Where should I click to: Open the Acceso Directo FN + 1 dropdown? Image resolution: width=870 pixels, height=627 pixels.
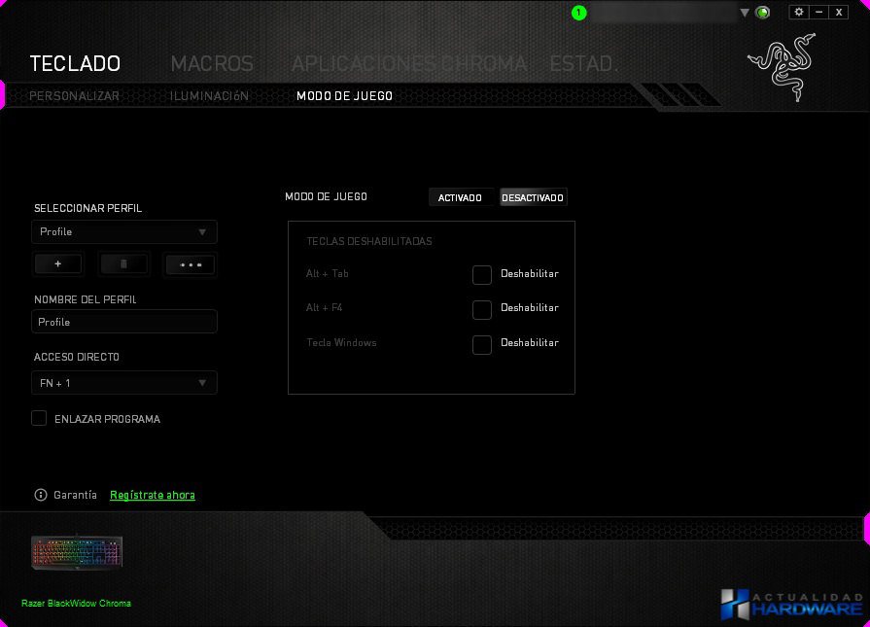click(x=124, y=383)
